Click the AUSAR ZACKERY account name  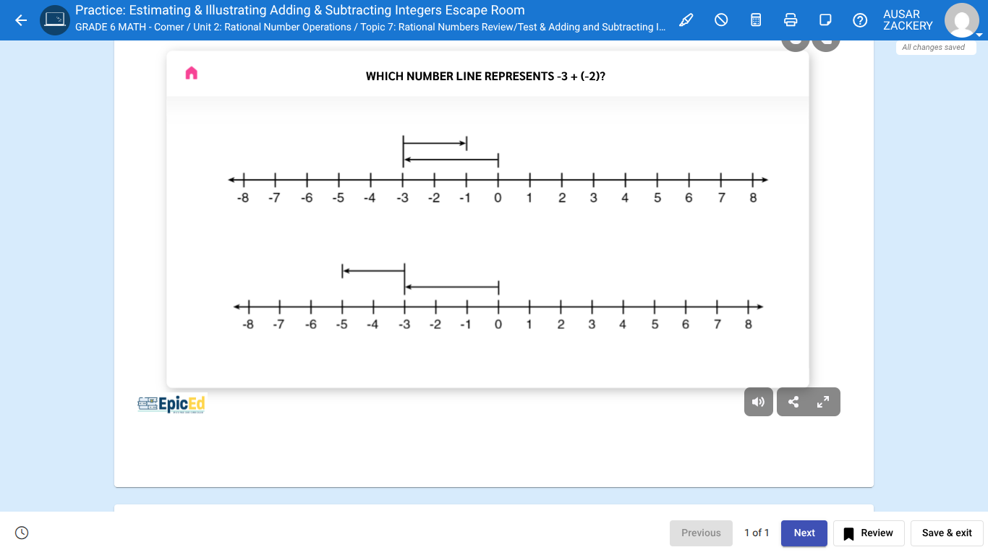coord(908,20)
